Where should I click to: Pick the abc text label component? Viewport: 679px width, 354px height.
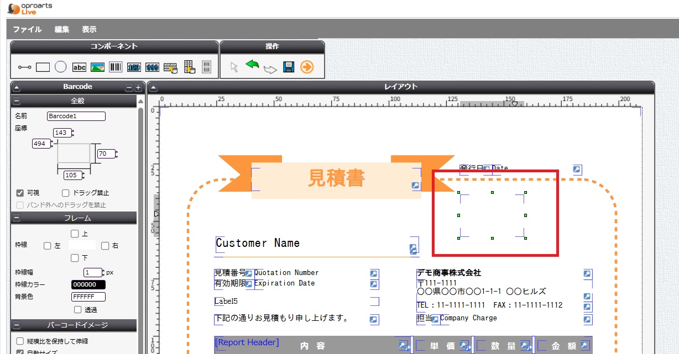click(80, 67)
